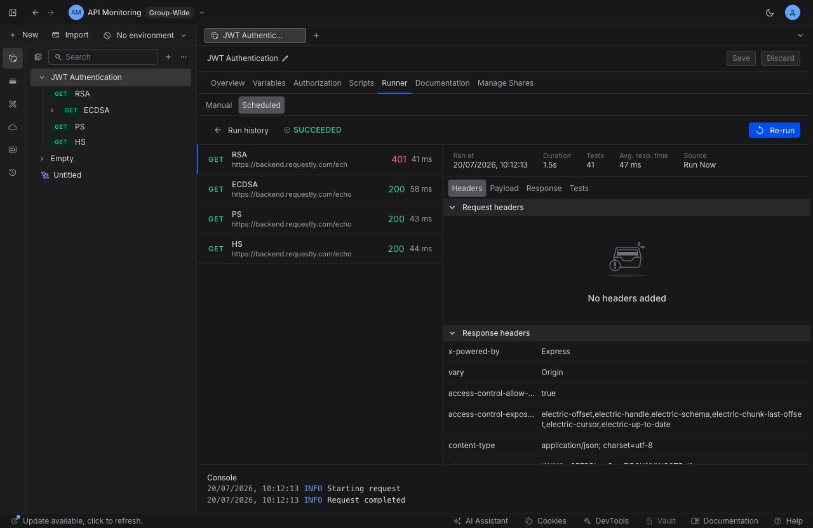Switch to the Authorization tab
813x528 pixels.
click(x=317, y=83)
